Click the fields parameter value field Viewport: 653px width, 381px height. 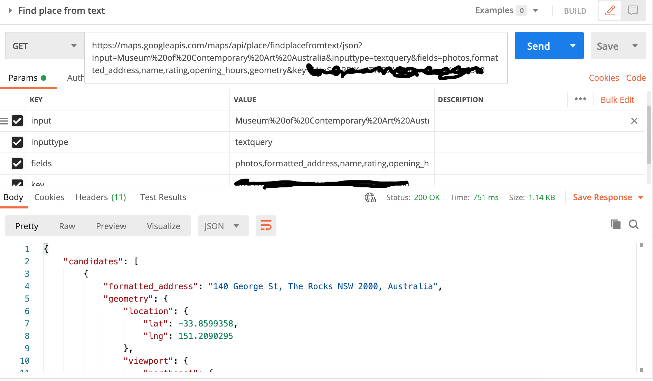coord(332,164)
